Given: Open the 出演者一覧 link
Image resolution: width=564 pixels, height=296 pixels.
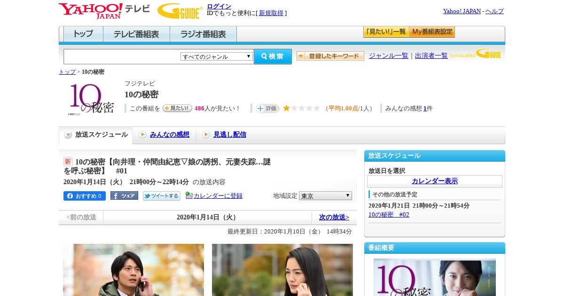Looking at the screenshot, I should pos(431,56).
